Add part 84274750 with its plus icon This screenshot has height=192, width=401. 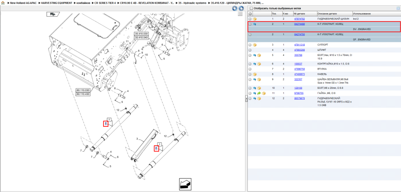(x=250, y=34)
